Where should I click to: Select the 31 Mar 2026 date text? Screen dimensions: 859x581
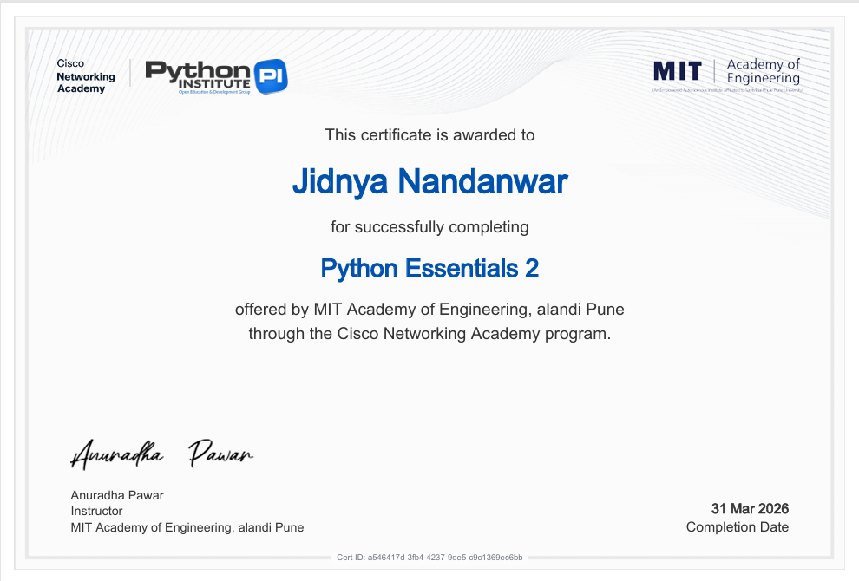click(750, 509)
